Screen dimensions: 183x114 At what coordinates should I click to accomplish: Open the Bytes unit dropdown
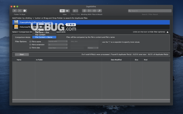point(93,48)
